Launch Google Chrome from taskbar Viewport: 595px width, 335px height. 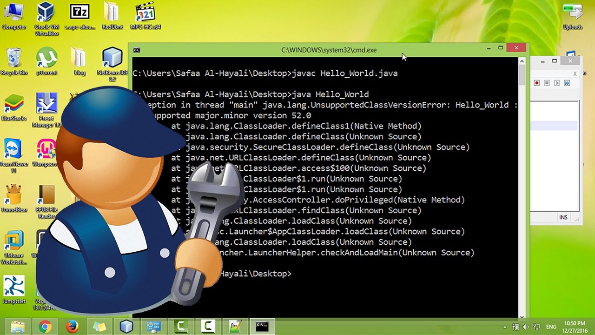pos(45,327)
